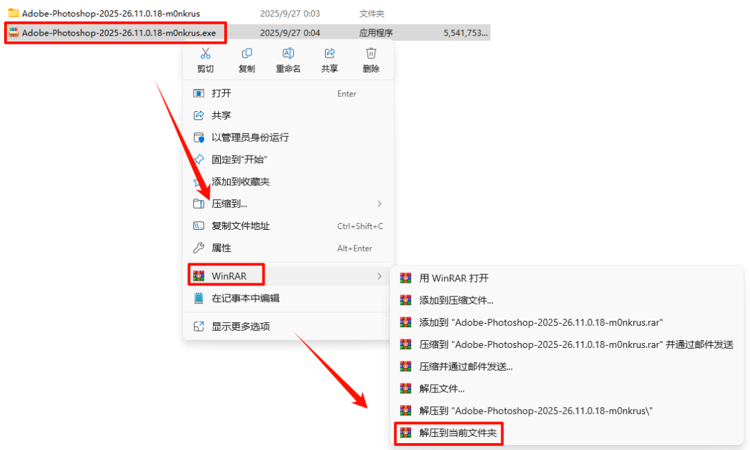Viewport: 750px width, 450px height.
Task: Click 显示更多选项 at menu bottom
Action: coord(288,326)
